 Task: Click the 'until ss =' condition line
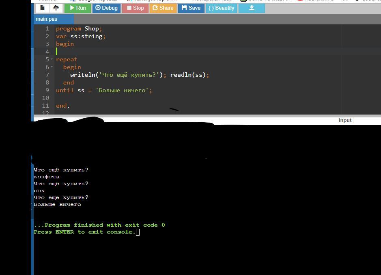click(104, 90)
